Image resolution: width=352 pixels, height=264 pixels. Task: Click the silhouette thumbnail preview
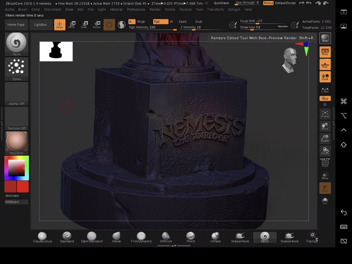[56, 51]
